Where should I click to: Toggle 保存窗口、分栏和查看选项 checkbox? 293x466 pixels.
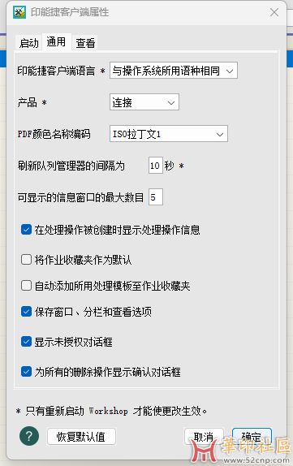26,312
